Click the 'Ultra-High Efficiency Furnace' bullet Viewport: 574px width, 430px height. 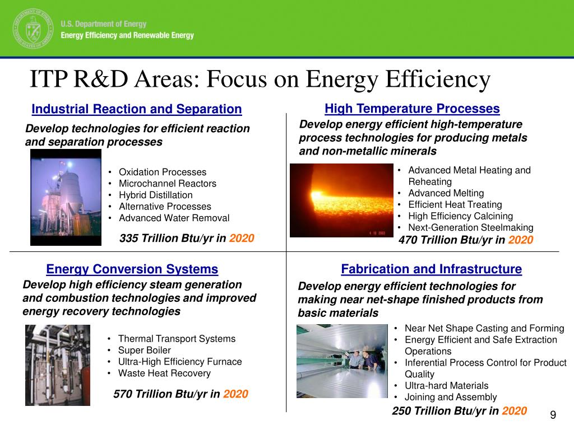(x=180, y=362)
